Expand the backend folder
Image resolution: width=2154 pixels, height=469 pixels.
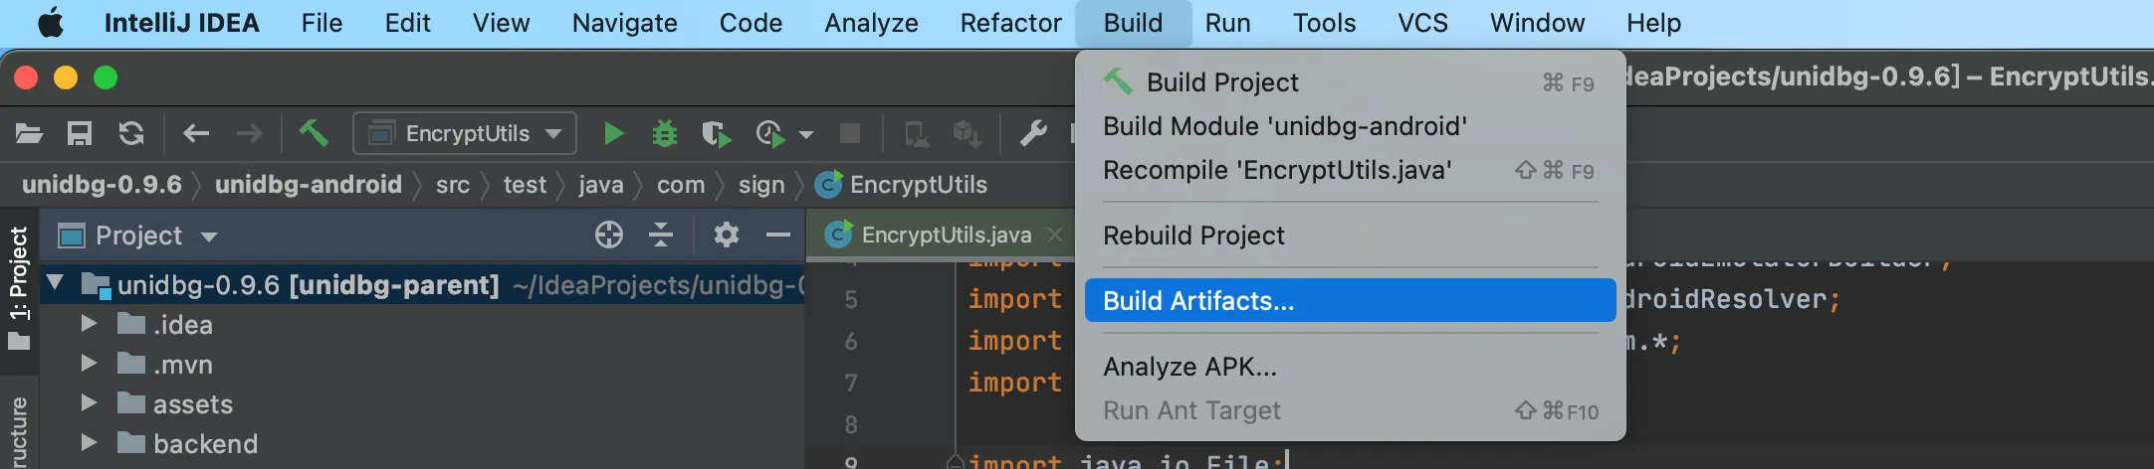[x=89, y=443]
